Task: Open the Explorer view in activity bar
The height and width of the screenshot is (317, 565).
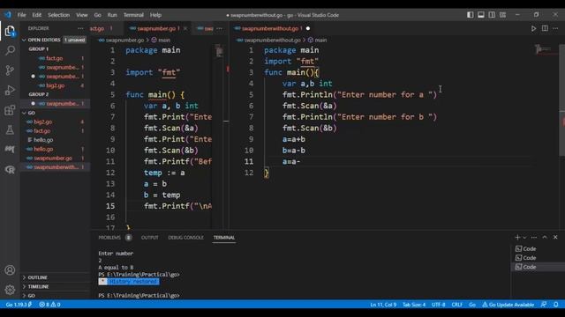Action: click(10, 31)
